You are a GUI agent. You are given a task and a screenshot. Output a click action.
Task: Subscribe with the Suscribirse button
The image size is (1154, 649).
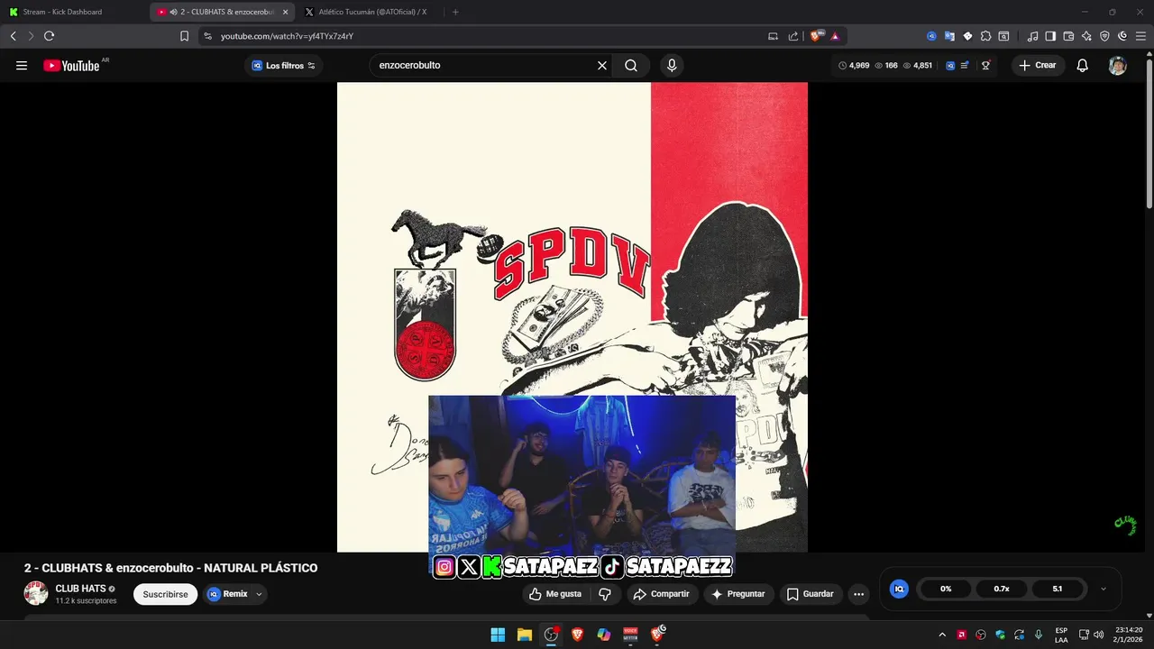(x=165, y=594)
